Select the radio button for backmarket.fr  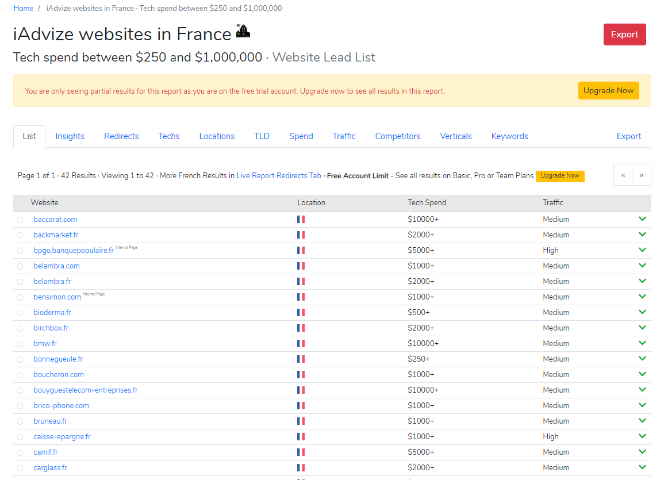point(20,235)
